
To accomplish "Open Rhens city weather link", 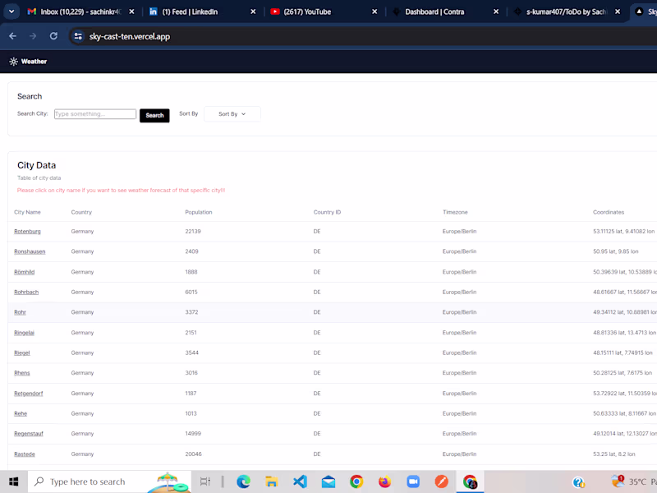I will click(22, 373).
